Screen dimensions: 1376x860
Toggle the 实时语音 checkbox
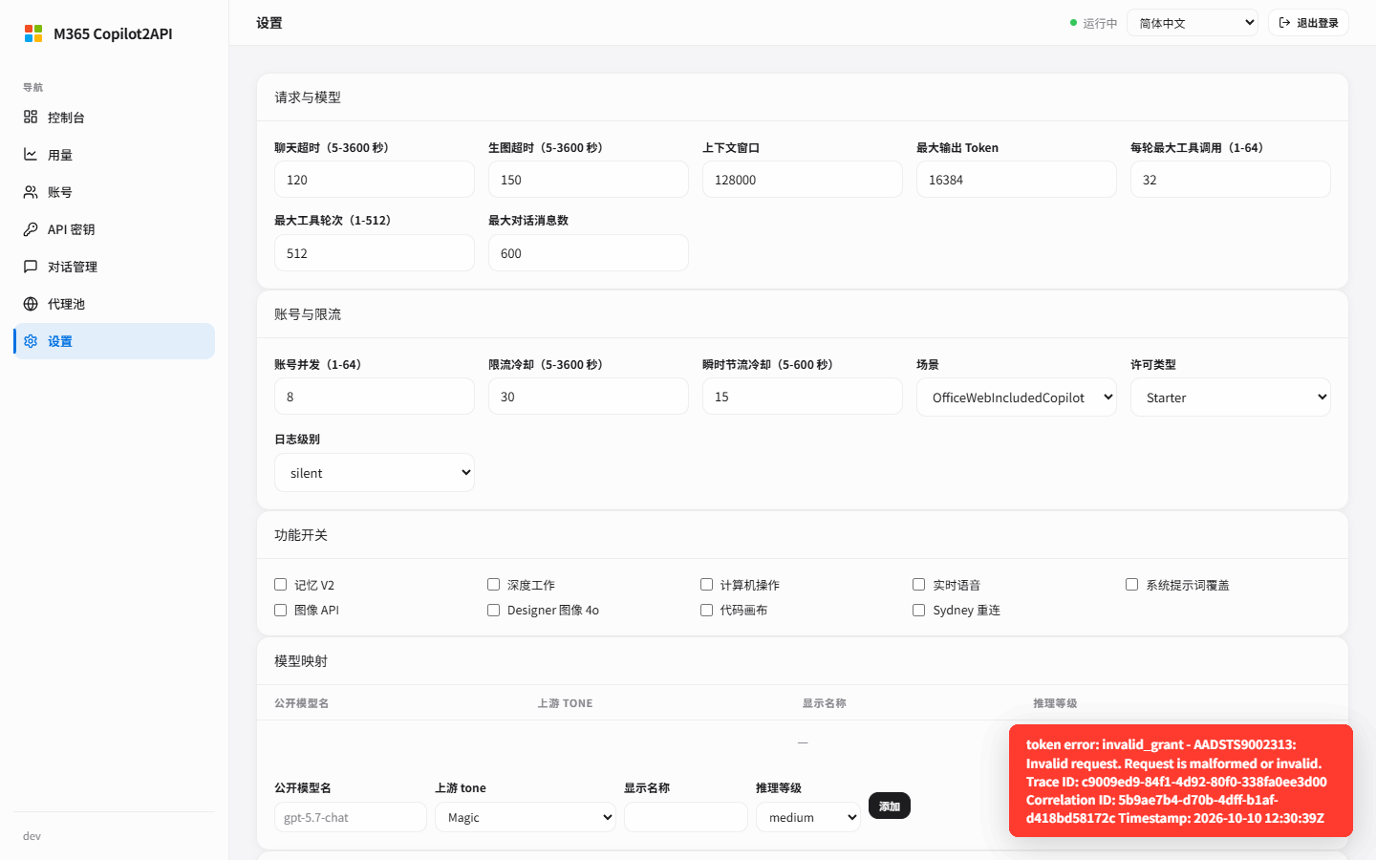click(919, 584)
